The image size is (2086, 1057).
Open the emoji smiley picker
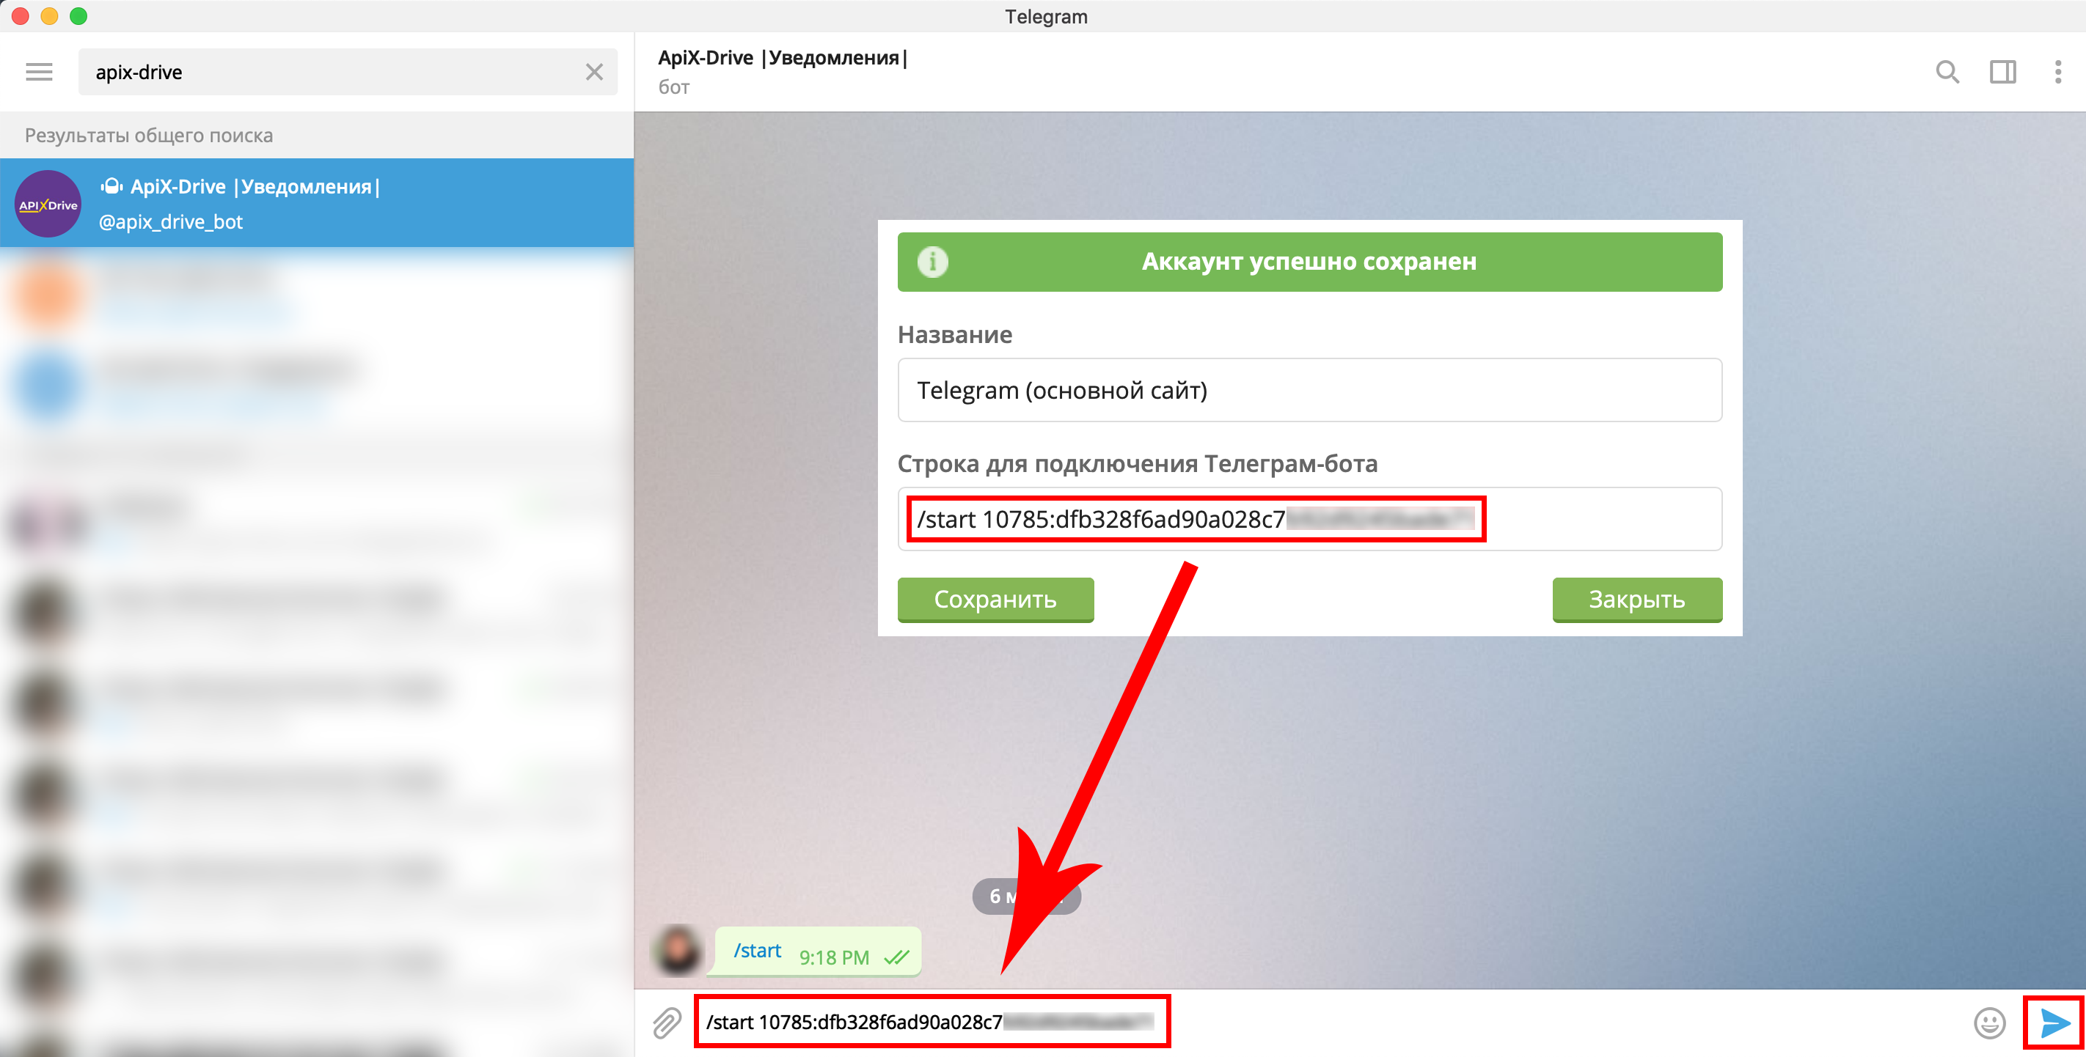1989,1023
